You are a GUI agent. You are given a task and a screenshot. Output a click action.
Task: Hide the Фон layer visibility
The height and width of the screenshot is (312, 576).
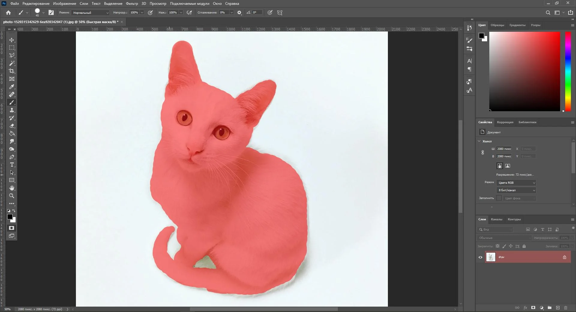pos(480,257)
